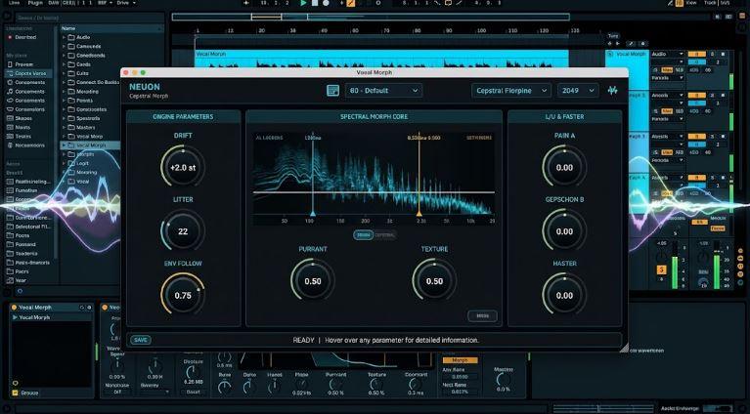Select the Masts category in sidebar
Image resolution: width=750 pixels, height=414 pixels.
(22, 128)
